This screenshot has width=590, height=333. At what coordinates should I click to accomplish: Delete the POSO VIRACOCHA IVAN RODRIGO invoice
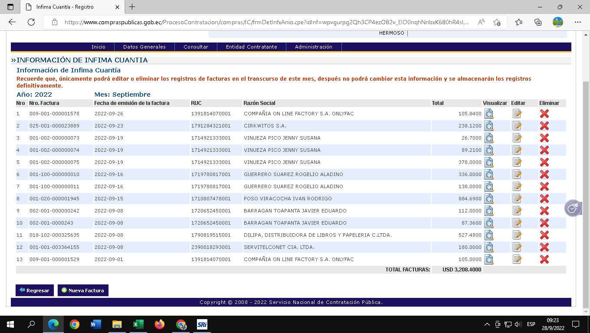click(544, 199)
